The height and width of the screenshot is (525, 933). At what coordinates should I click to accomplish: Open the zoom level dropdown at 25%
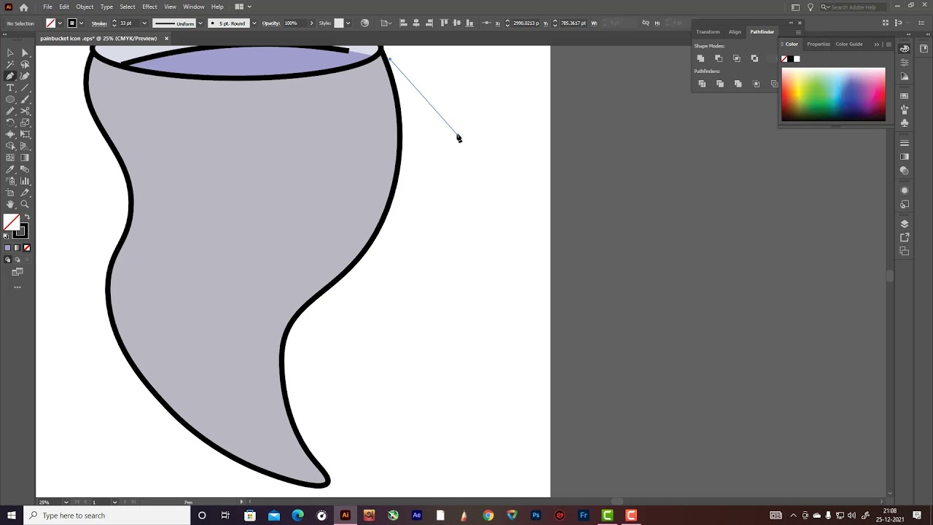[66, 502]
